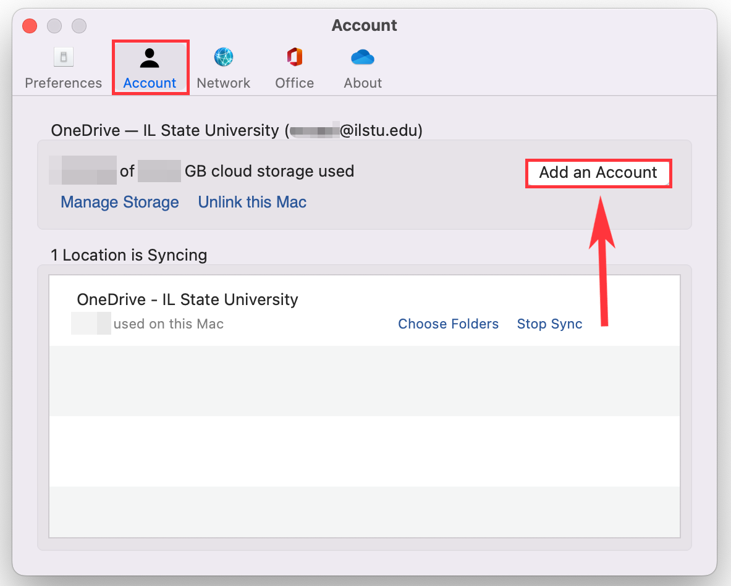Switch to the About tab label
The width and height of the screenshot is (731, 586).
363,83
